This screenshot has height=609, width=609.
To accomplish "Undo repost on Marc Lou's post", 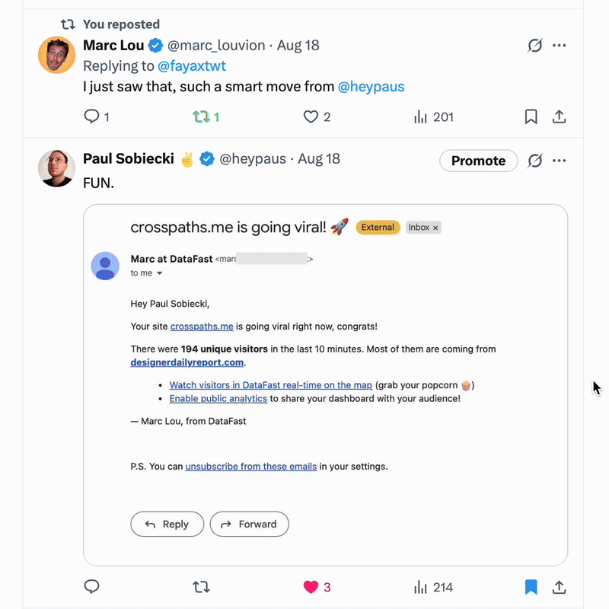I will (202, 116).
